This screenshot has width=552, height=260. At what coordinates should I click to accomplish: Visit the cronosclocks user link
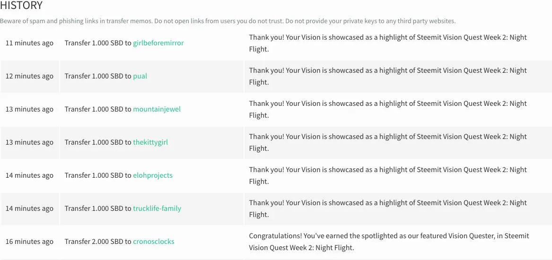click(153, 242)
